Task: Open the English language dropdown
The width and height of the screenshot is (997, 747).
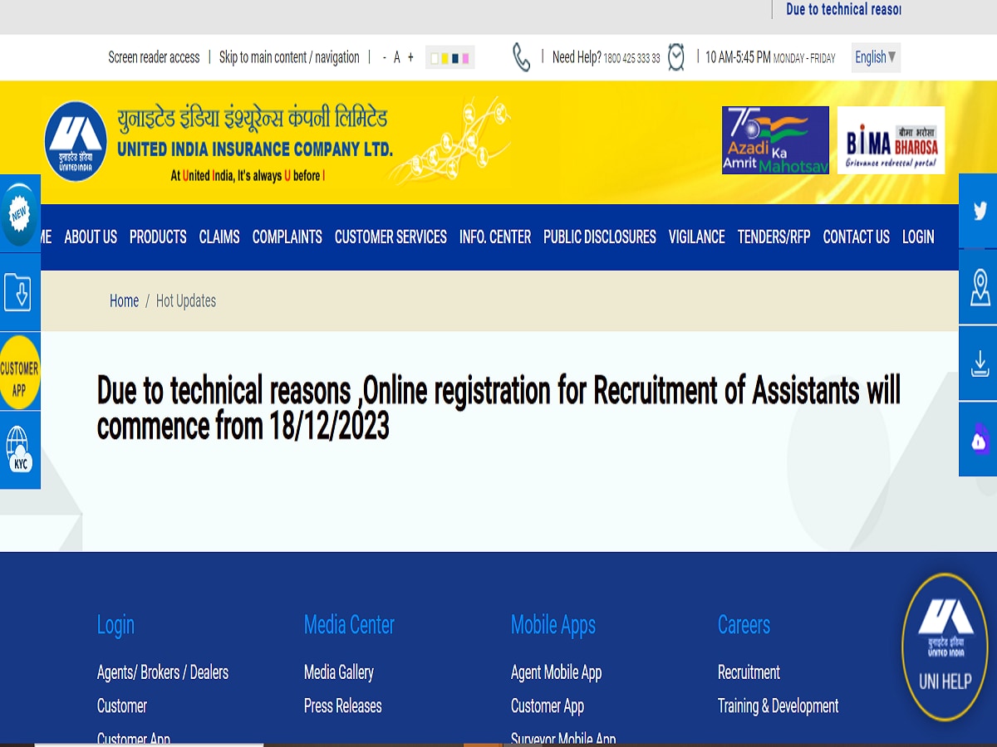Action: click(x=876, y=57)
